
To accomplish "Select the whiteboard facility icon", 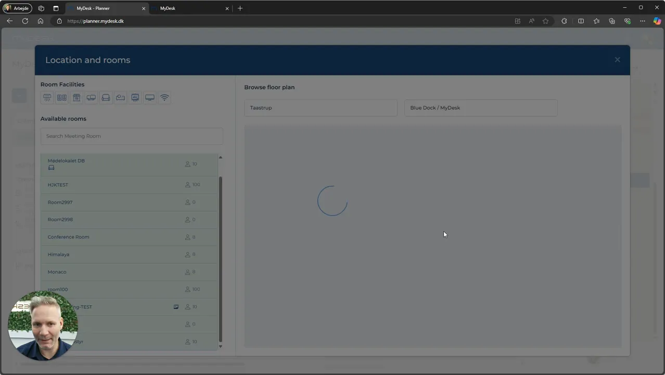I will coord(135,98).
